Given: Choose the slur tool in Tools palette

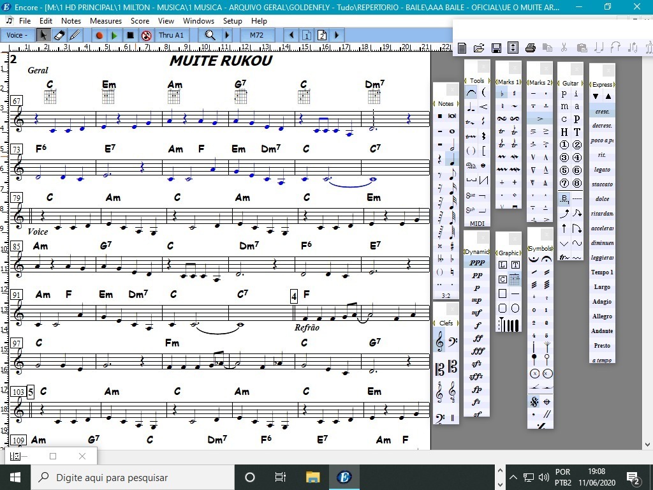Looking at the screenshot, I should [471, 93].
